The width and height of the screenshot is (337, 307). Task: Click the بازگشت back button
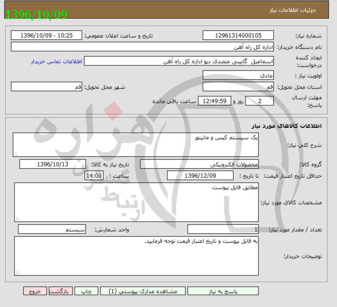click(61, 291)
